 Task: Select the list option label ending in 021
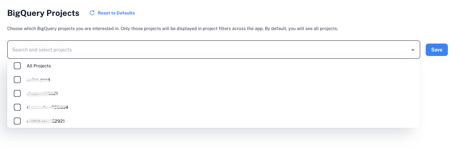42,93
